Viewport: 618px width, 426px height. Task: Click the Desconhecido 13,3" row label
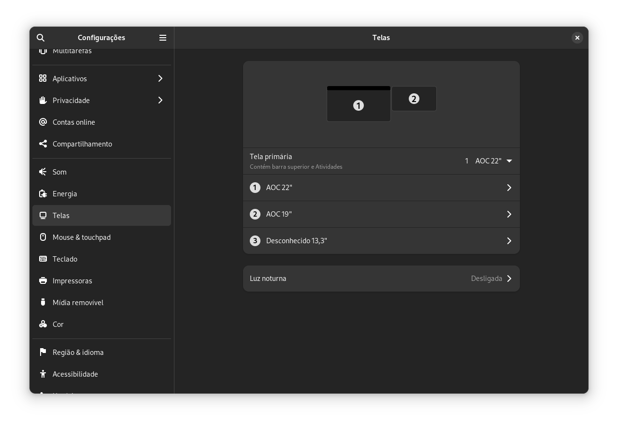click(x=297, y=241)
